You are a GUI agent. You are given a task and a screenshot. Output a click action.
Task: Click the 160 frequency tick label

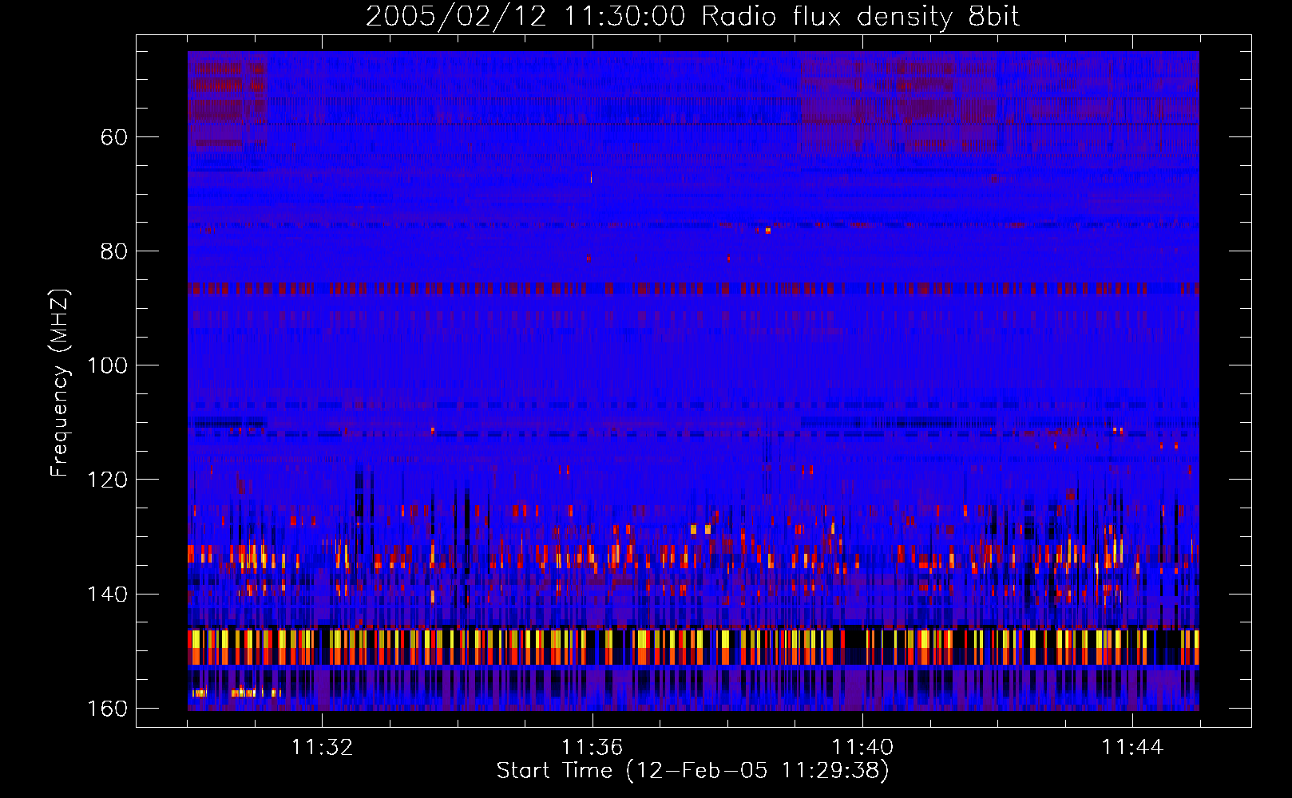(x=107, y=709)
